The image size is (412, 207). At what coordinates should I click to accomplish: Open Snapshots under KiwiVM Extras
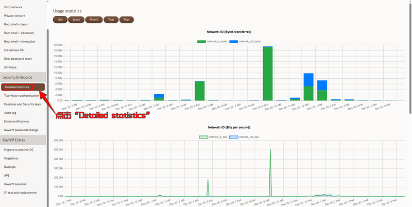pyautogui.click(x=11, y=158)
